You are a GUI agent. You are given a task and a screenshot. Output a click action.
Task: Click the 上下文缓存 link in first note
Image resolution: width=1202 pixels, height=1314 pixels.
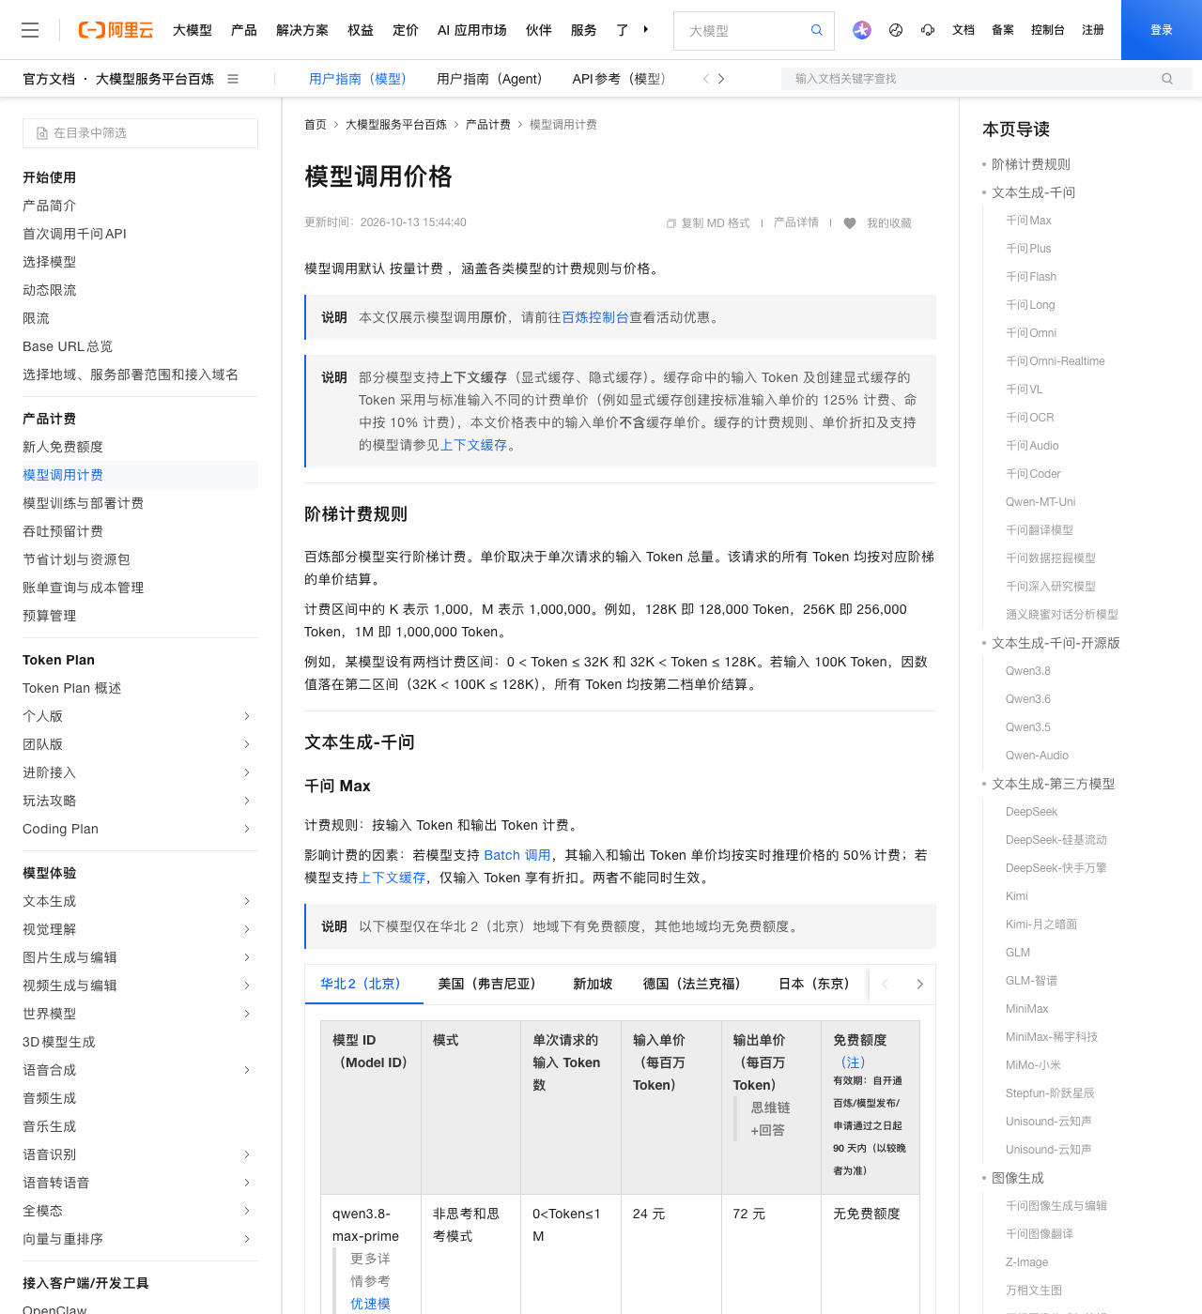(x=474, y=445)
